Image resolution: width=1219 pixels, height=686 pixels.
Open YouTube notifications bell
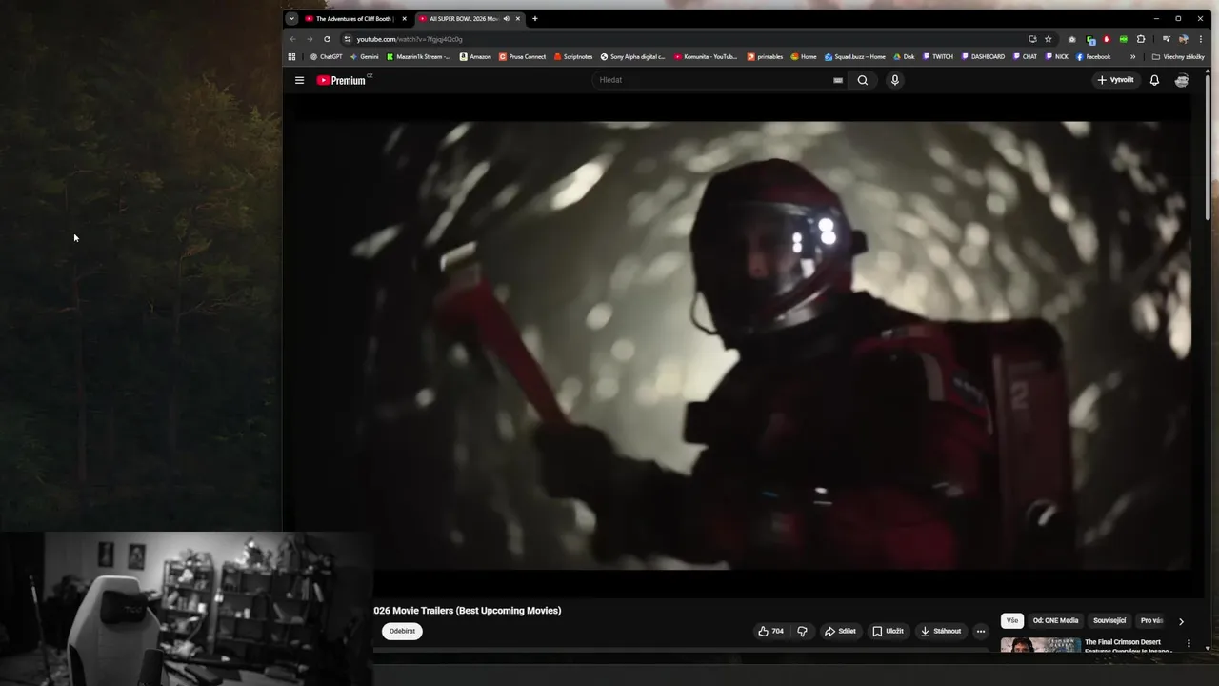tap(1154, 80)
